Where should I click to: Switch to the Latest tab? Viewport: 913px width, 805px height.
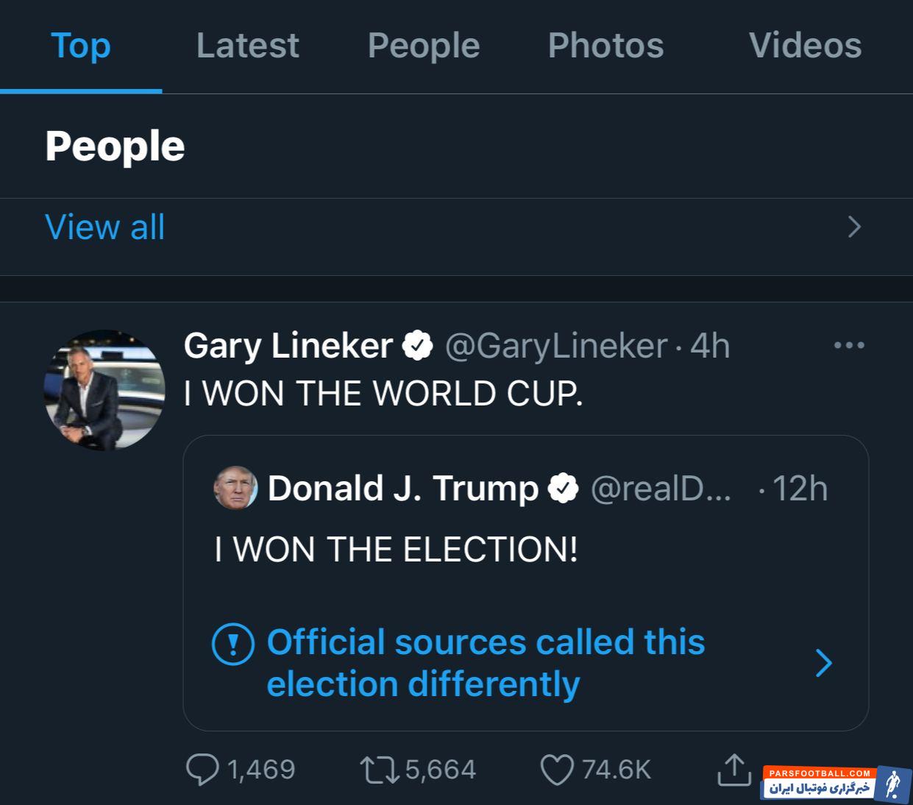point(248,46)
